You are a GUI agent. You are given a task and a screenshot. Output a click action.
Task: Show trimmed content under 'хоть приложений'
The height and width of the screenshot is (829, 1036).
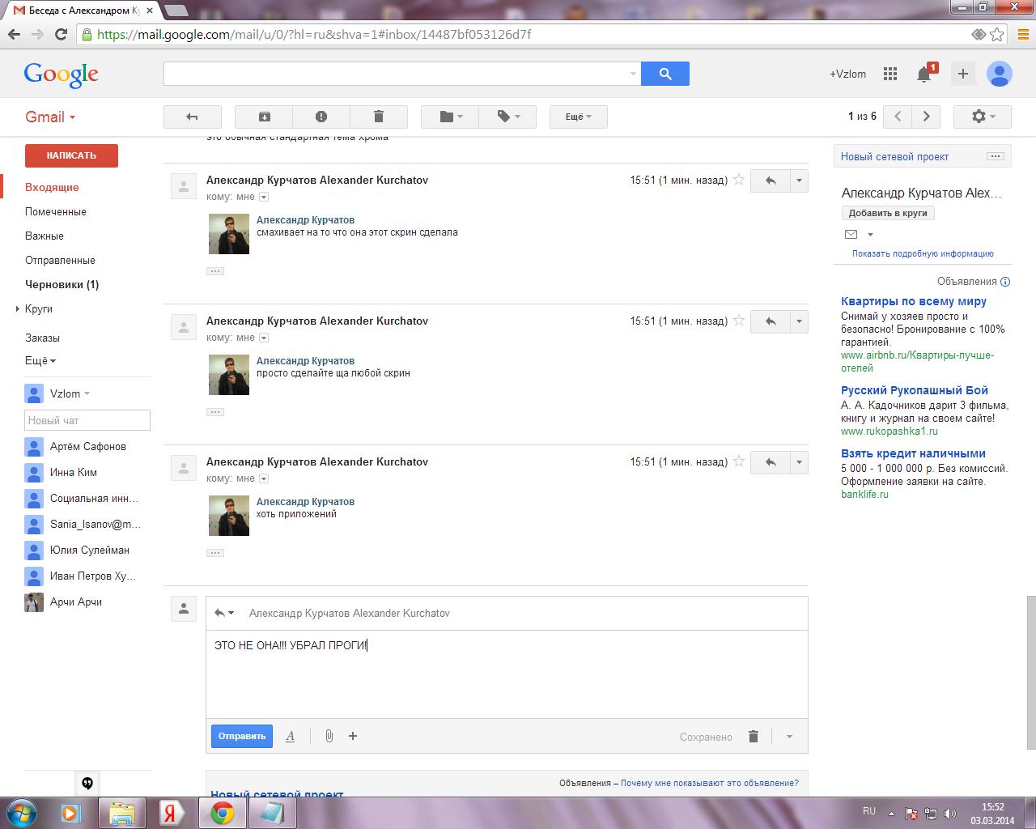tap(215, 553)
